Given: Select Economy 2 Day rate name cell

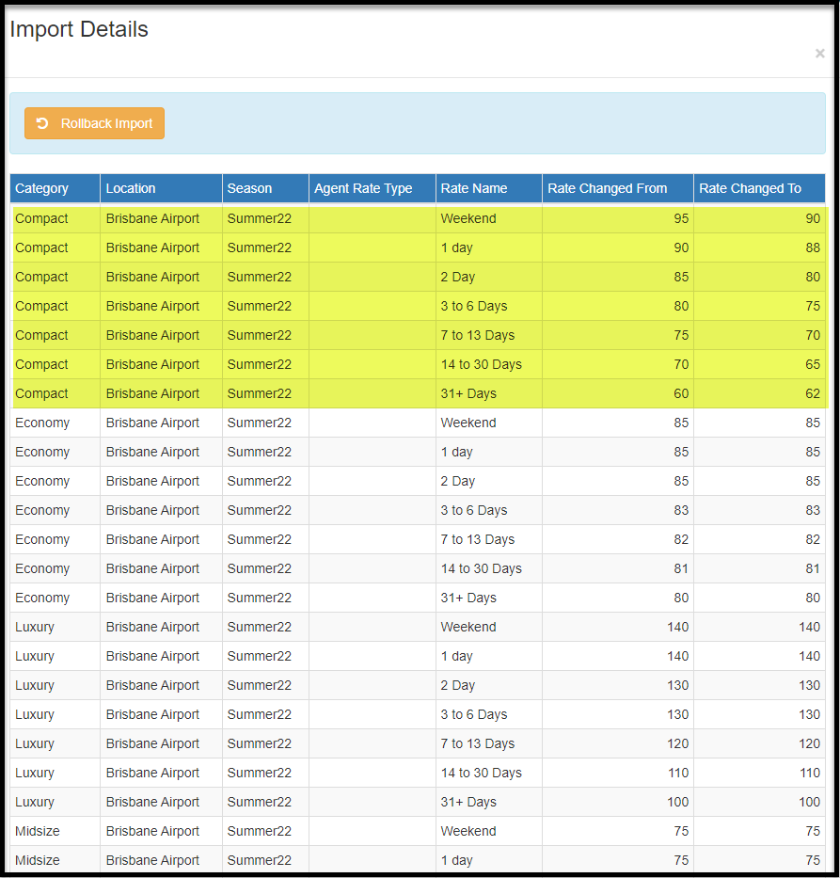Looking at the screenshot, I should pos(488,481).
